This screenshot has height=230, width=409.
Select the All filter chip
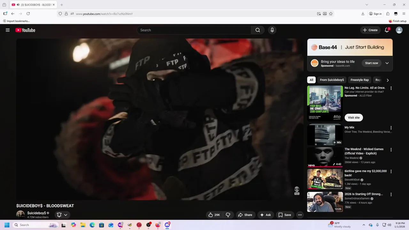pos(311,80)
